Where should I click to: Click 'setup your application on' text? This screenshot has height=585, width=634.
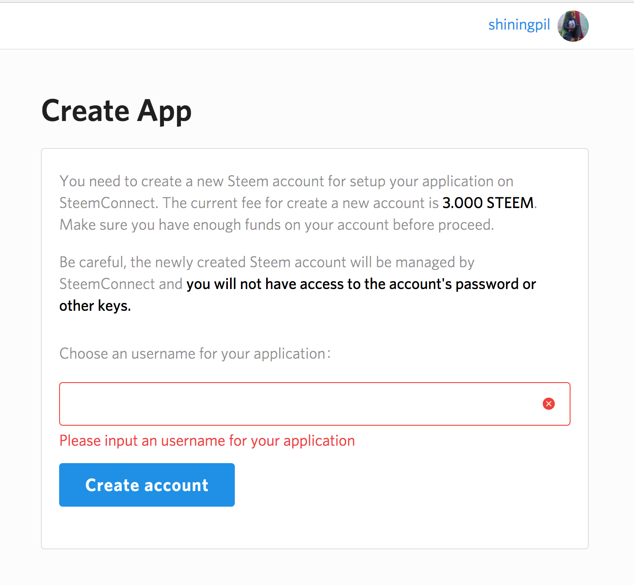(x=431, y=181)
